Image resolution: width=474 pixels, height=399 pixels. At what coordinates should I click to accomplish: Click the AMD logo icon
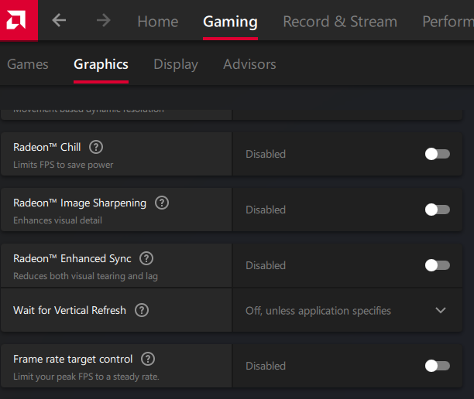(x=16, y=20)
